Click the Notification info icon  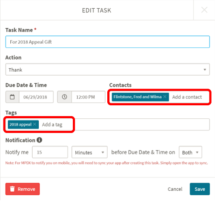click(39, 140)
